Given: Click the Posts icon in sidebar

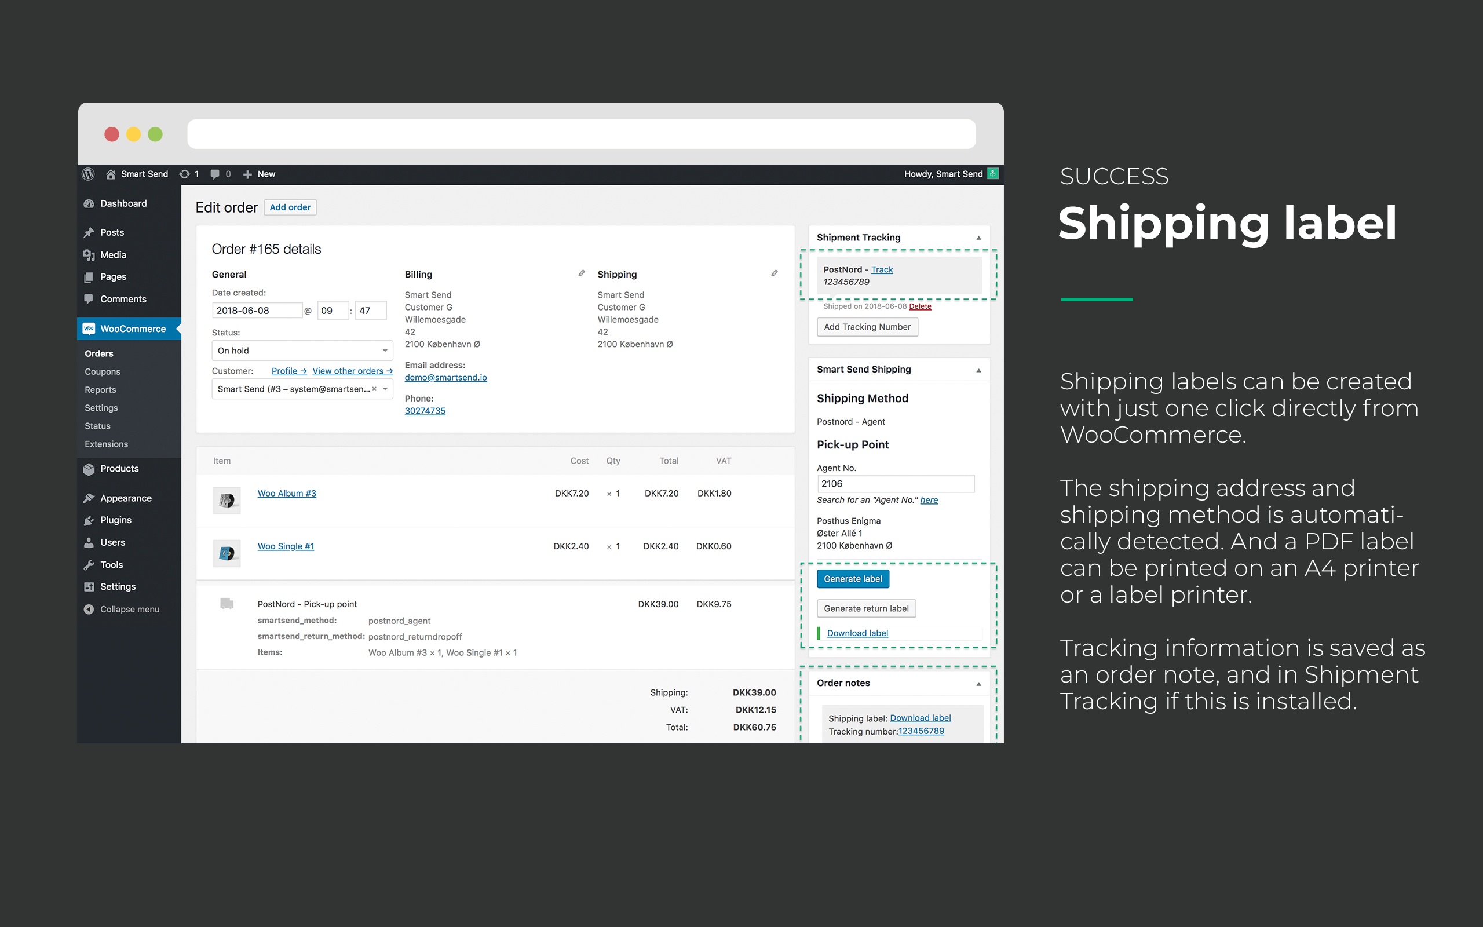Looking at the screenshot, I should tap(89, 232).
